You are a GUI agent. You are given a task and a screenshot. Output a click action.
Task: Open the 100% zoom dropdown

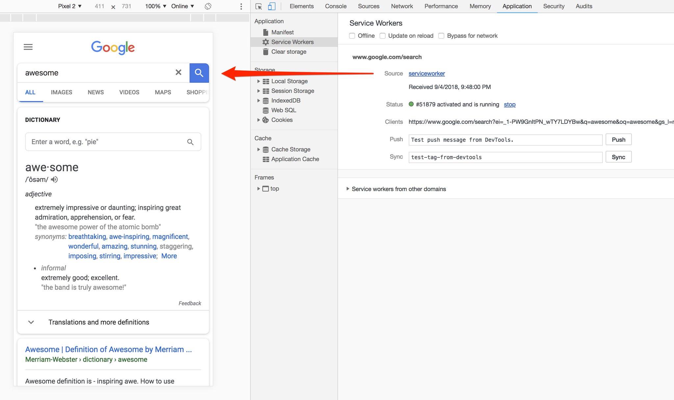point(156,6)
